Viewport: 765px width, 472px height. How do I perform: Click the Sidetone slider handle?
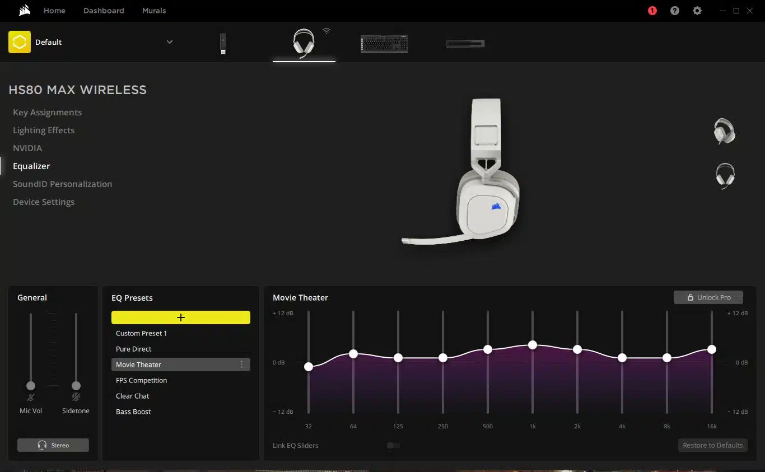pos(76,386)
